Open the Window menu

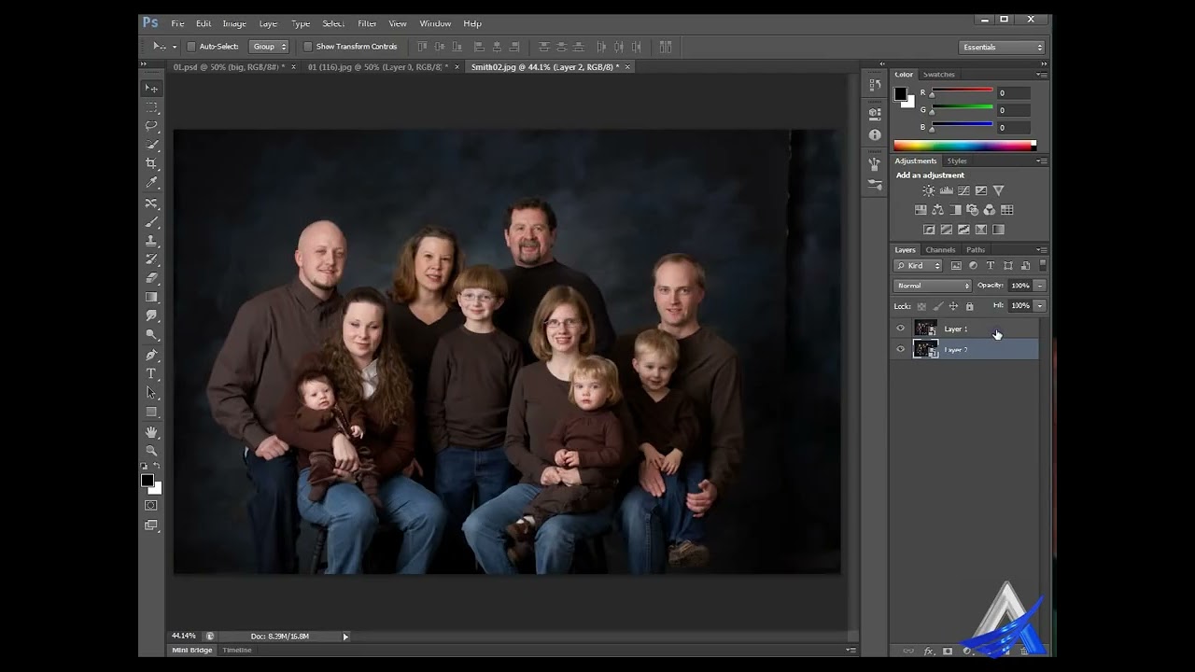[x=435, y=23]
